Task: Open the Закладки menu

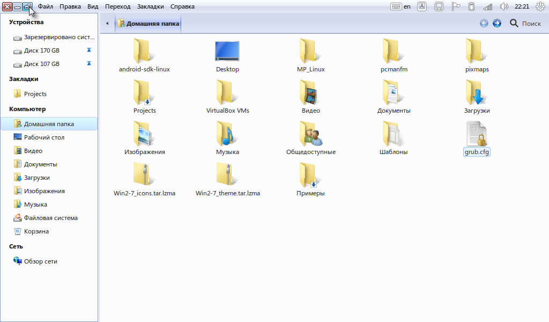Action: click(x=150, y=6)
